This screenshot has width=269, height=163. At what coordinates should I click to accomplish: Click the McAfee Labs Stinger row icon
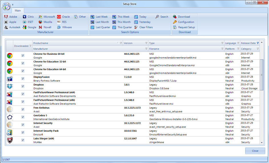click(x=10, y=140)
